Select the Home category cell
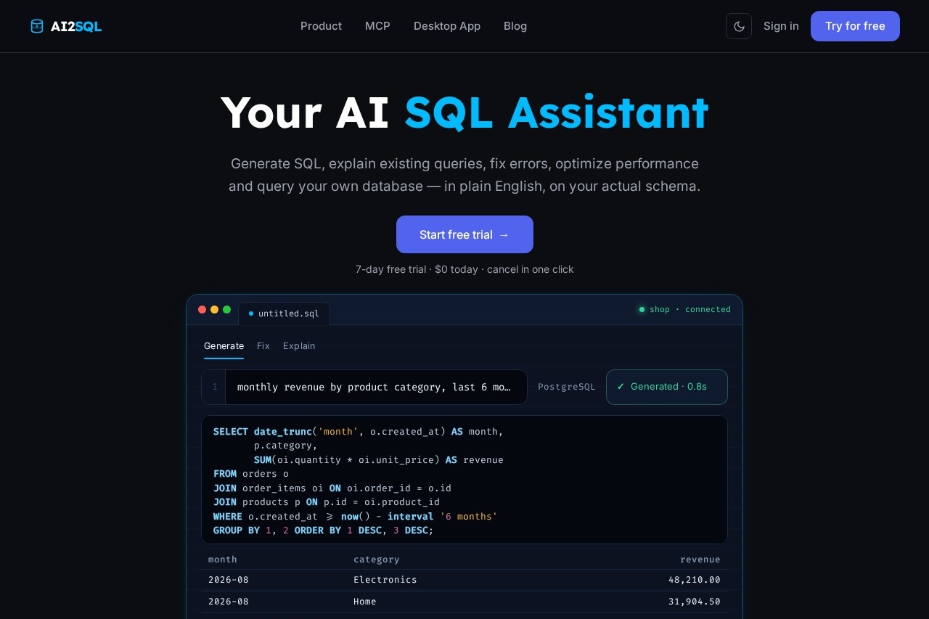Screen dimensions: 929x619 point(365,602)
